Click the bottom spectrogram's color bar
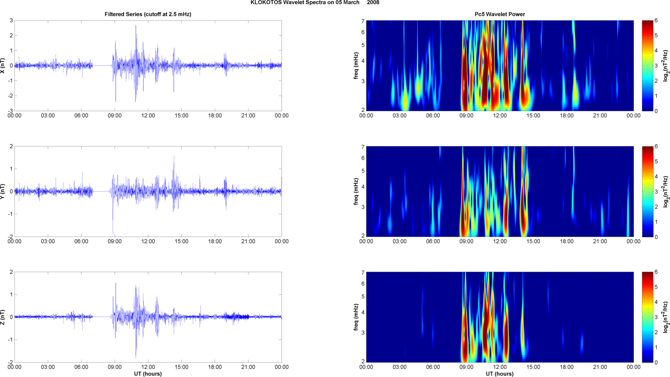The image size is (670, 377). (647, 317)
